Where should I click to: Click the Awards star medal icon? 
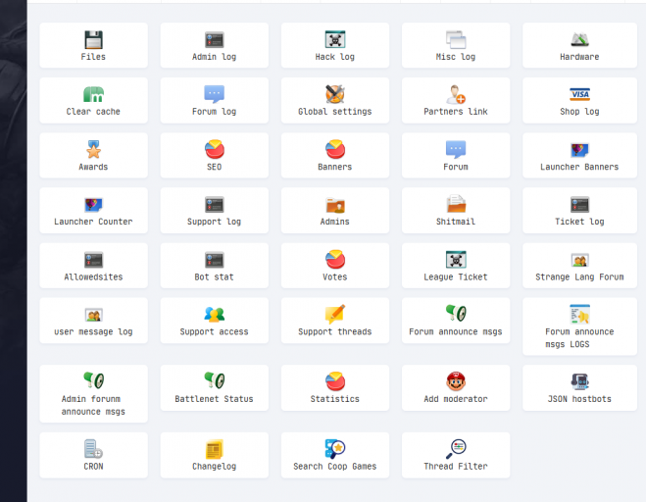click(93, 149)
